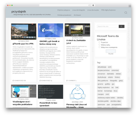Open the 'PPA Highly Explosive' menu item
137x116 pixels.
click(x=109, y=10)
